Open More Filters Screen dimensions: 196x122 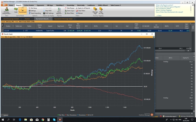[x=69, y=13]
